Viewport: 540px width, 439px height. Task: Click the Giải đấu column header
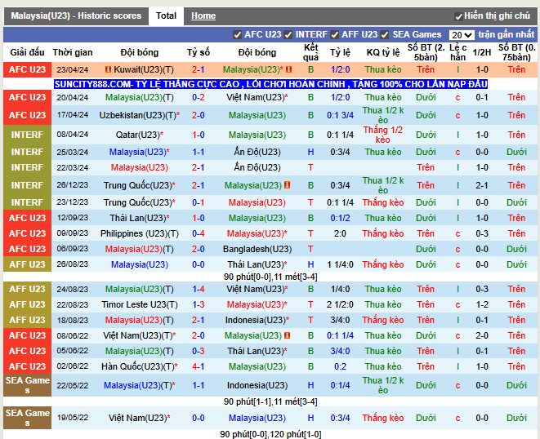(x=27, y=53)
